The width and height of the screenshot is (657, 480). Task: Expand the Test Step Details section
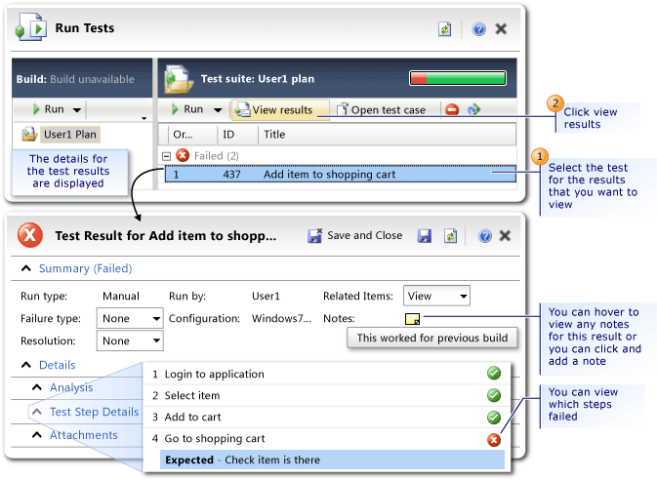coord(36,412)
